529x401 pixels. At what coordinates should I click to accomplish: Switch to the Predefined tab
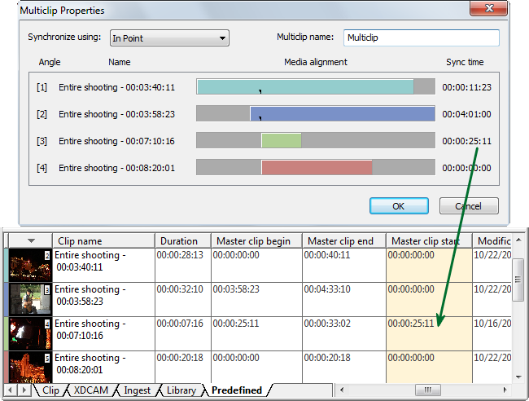click(x=237, y=390)
